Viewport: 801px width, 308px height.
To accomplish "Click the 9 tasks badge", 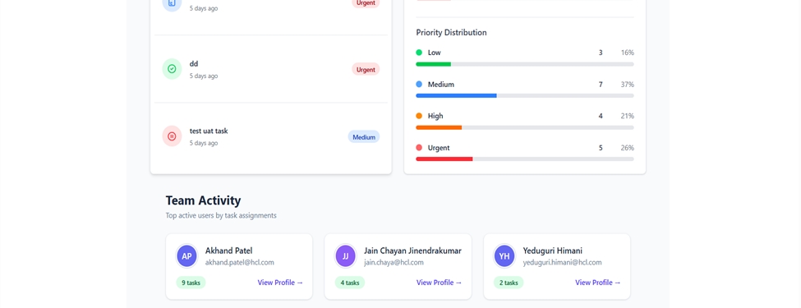I will [x=191, y=283].
